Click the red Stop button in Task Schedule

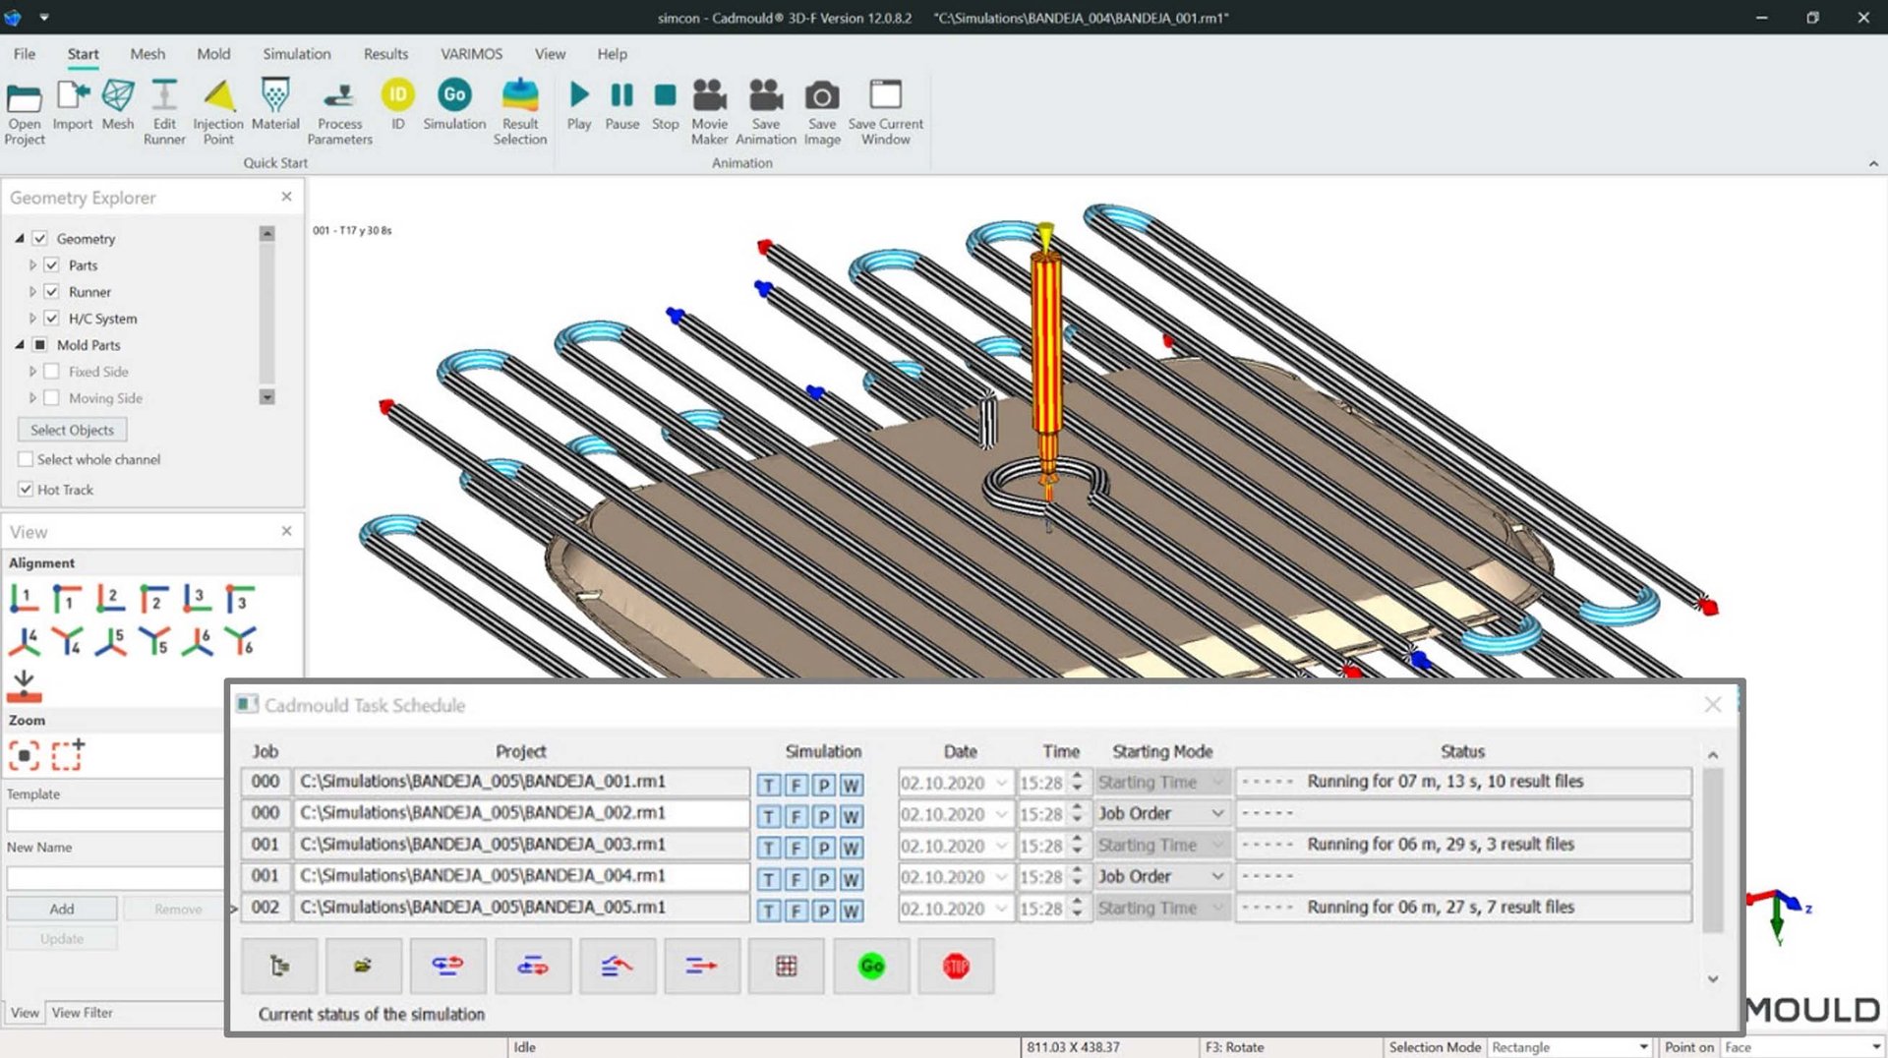pyautogui.click(x=956, y=966)
